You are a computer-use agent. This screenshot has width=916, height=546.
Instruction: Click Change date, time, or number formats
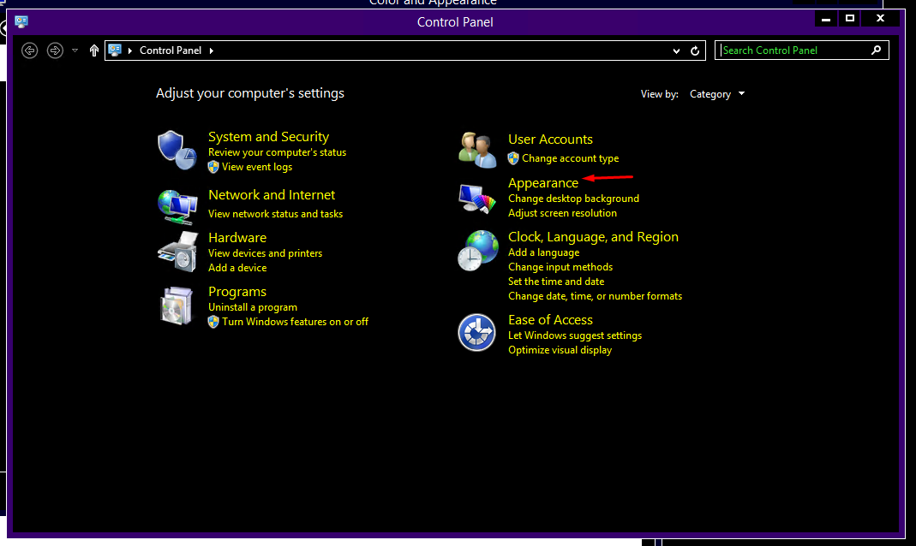coord(595,296)
